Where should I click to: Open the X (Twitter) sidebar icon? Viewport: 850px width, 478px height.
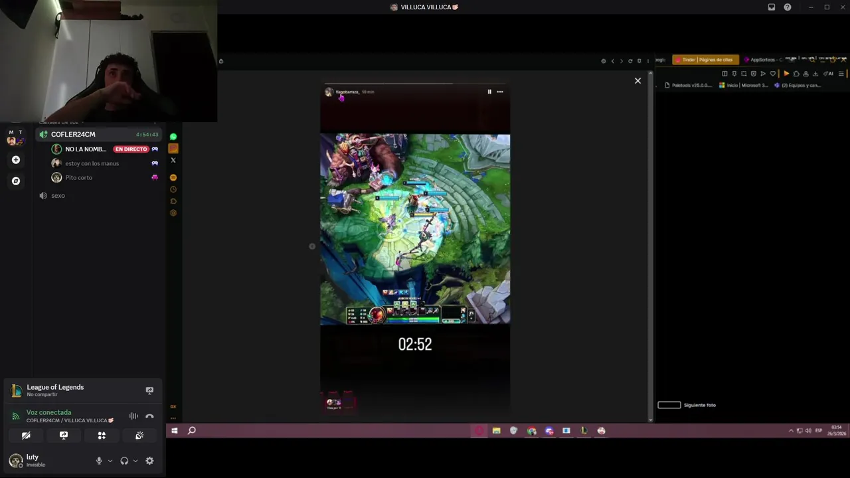pos(173,160)
